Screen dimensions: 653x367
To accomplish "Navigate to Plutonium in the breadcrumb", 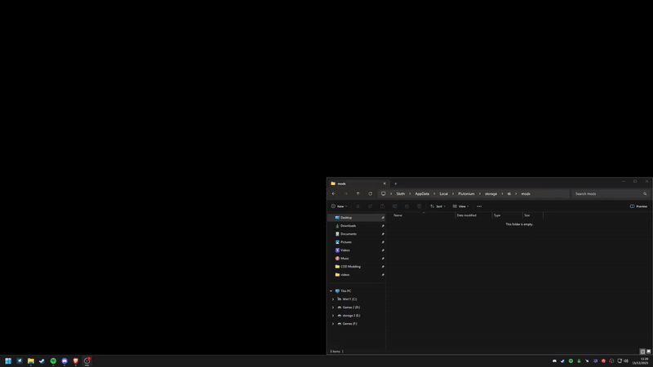I will pos(466,194).
